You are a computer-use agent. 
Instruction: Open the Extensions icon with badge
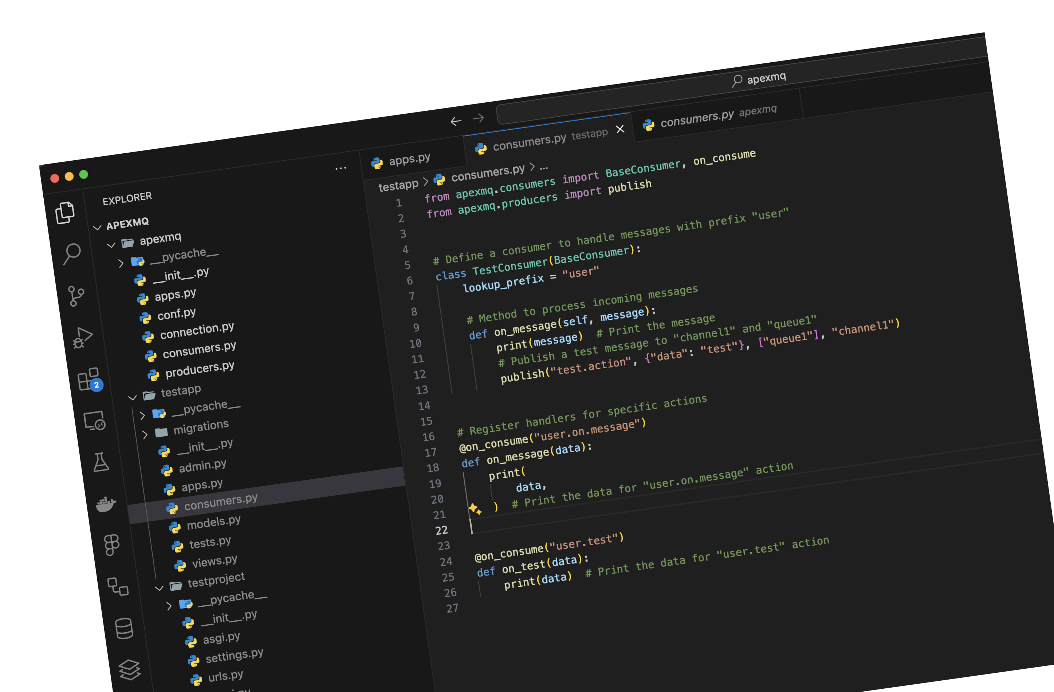click(x=90, y=380)
